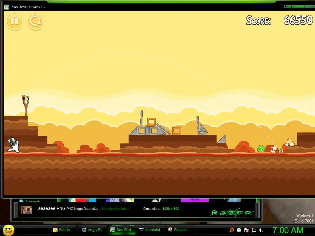Click the Sus Birds (1024x600) title text
315x236 pixels.
pos(28,7)
